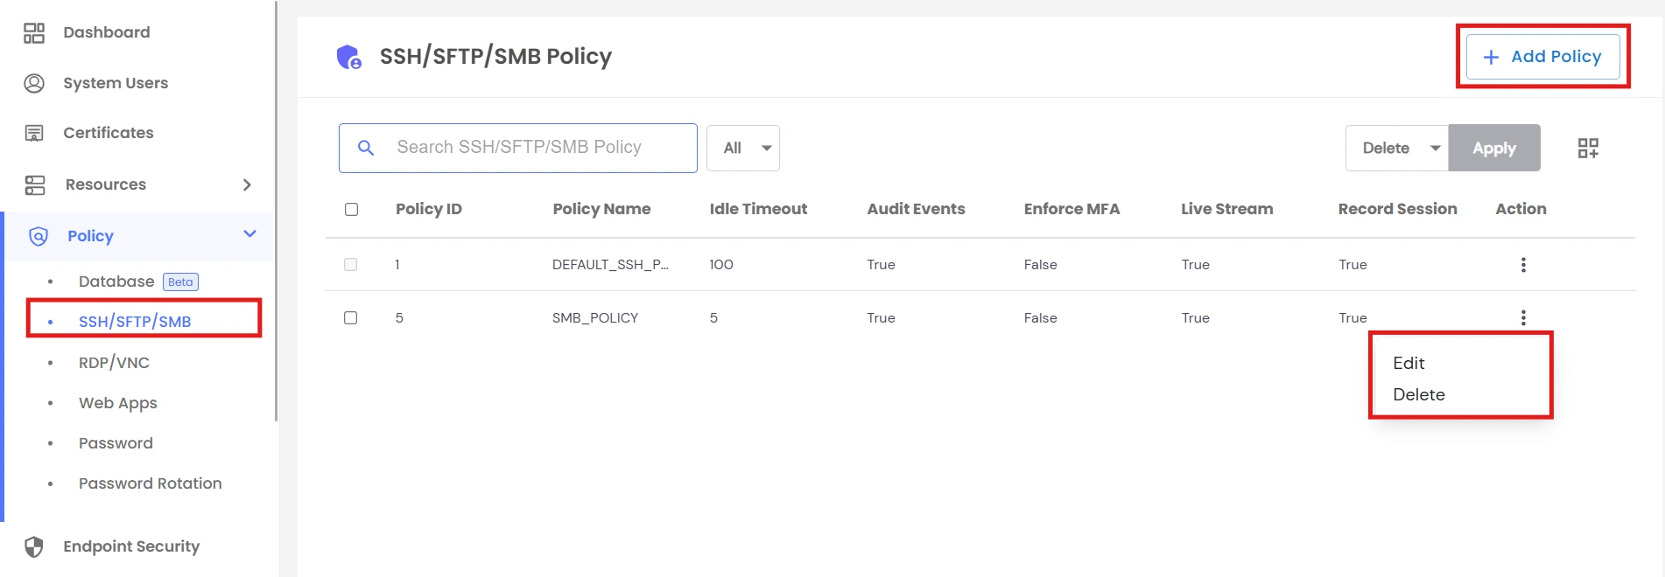Click the Resources server icon
Viewport: 1665px width, 577px height.
(35, 184)
